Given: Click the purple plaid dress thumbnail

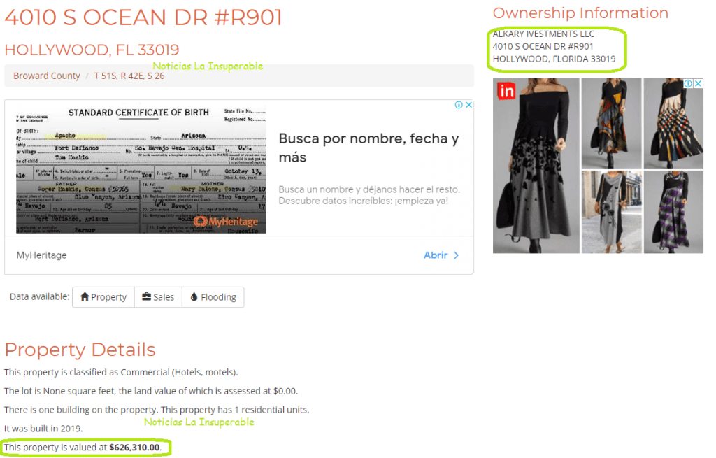Looking at the screenshot, I should click(673, 213).
